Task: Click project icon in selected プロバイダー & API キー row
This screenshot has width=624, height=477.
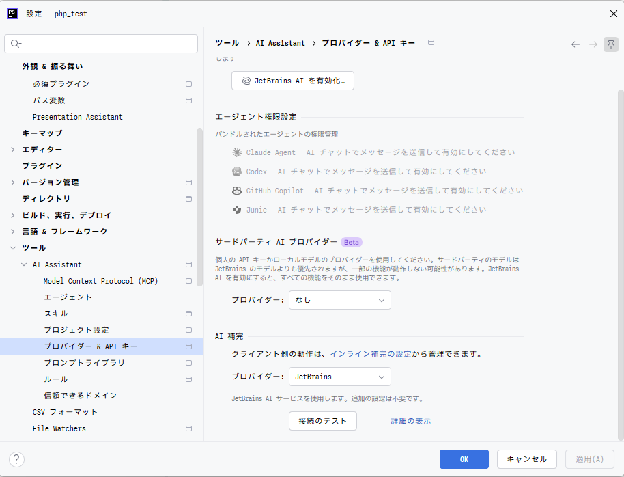Action: (188, 346)
